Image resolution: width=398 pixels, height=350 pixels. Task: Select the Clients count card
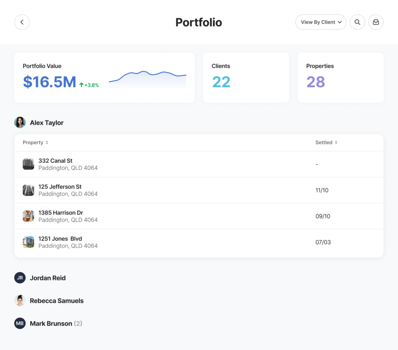246,78
